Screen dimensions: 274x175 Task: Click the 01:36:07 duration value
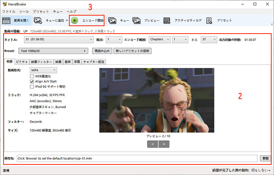pyautogui.click(x=250, y=40)
